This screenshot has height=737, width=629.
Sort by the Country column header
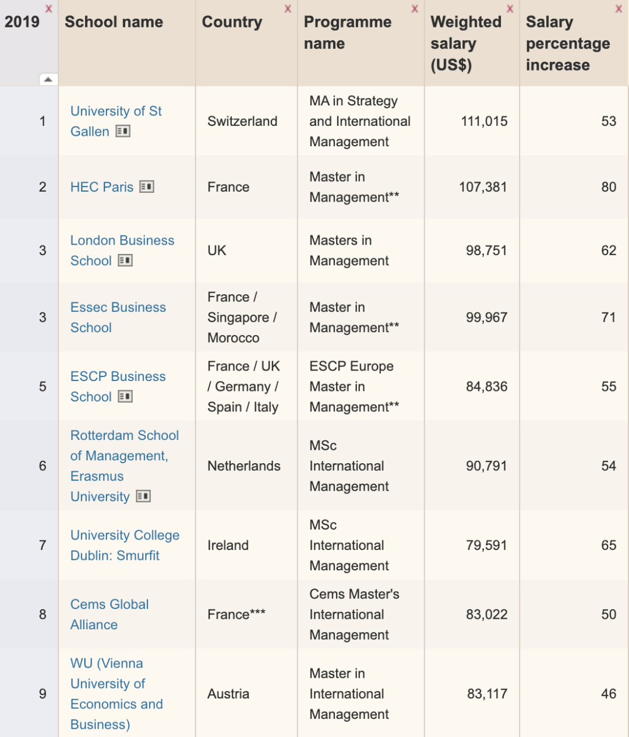(232, 22)
